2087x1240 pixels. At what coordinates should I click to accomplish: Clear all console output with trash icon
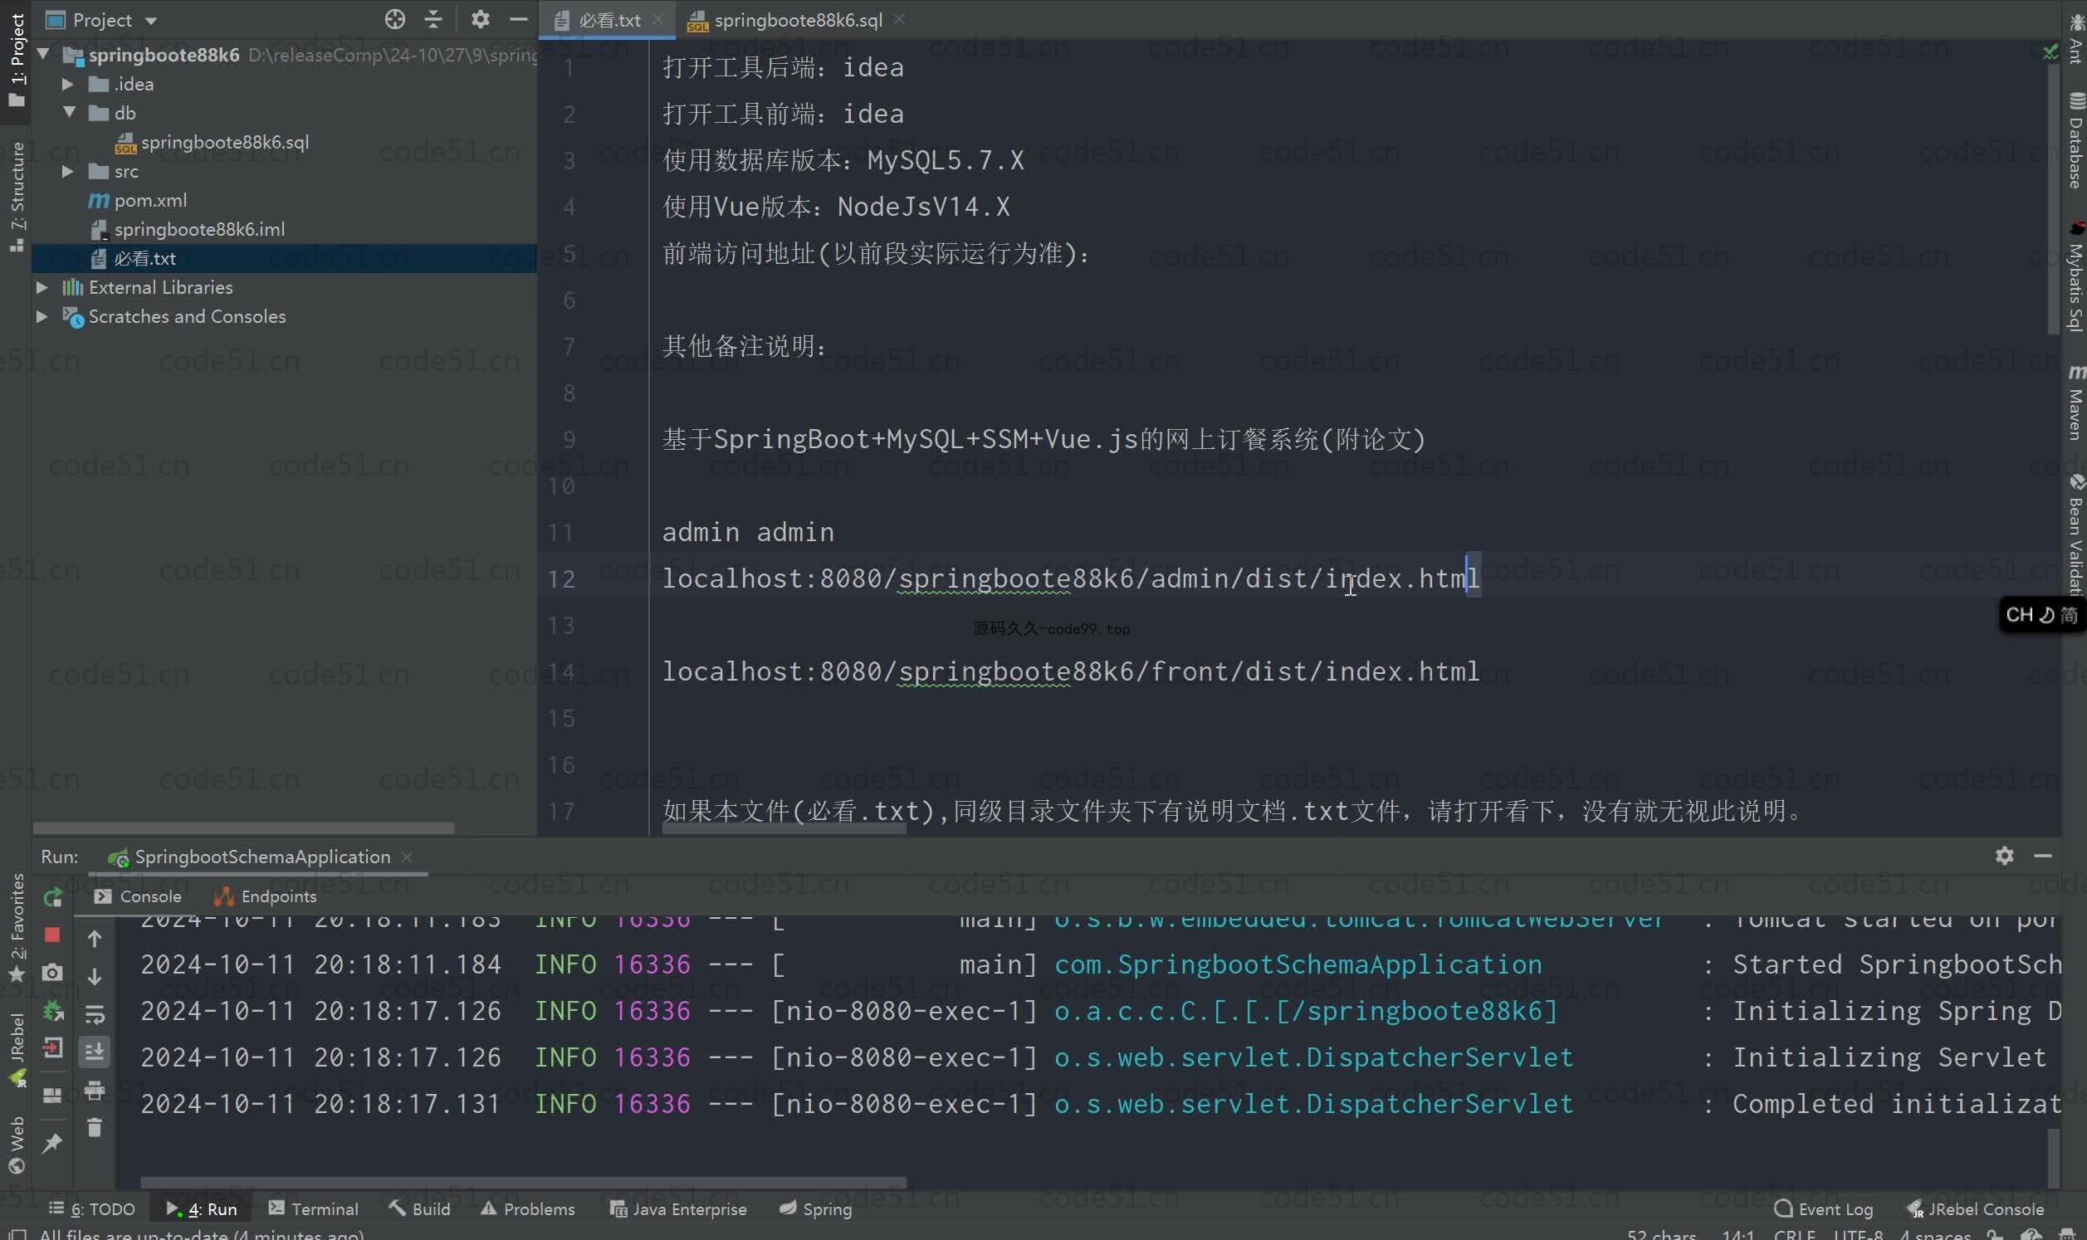(95, 1128)
